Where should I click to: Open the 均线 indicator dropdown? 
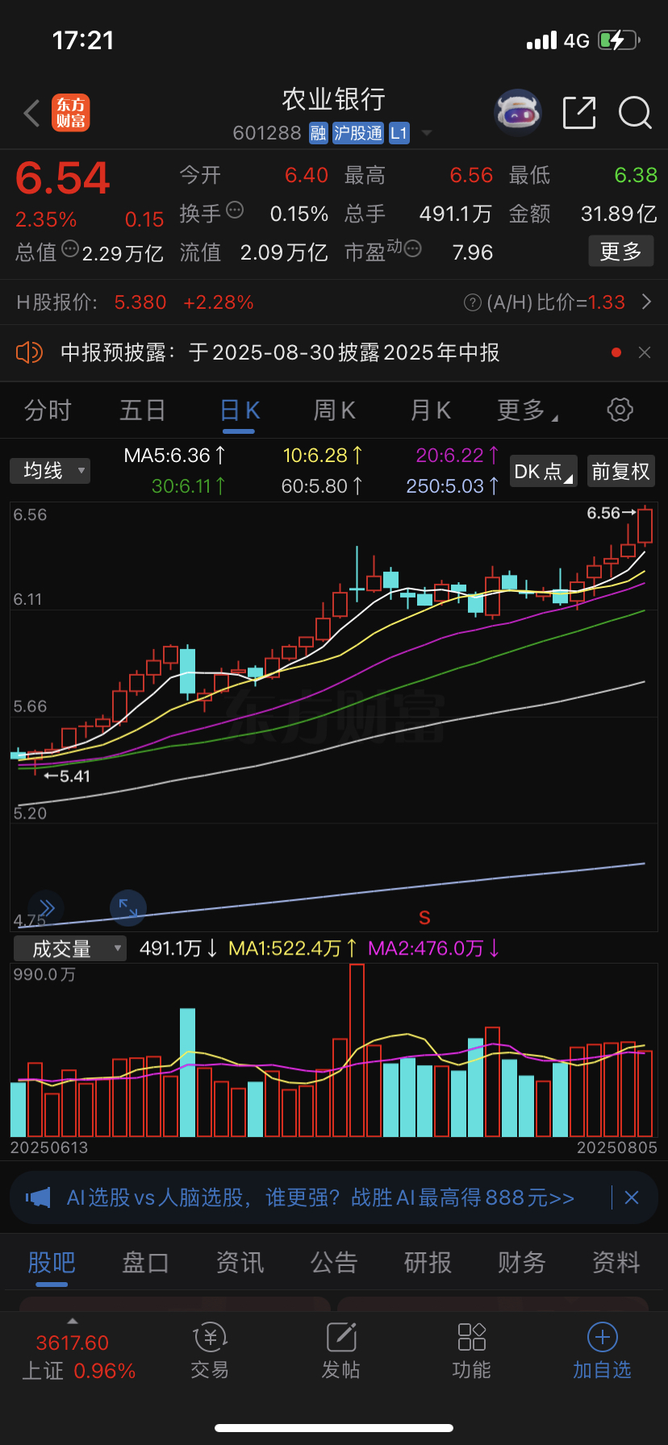(x=50, y=471)
